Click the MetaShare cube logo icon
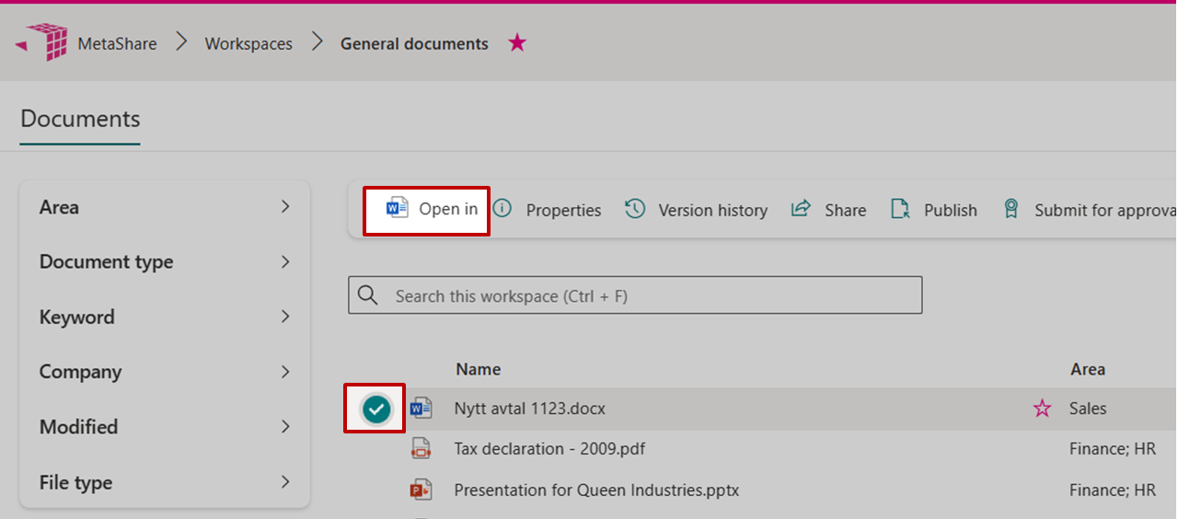This screenshot has width=1178, height=519. 48,42
